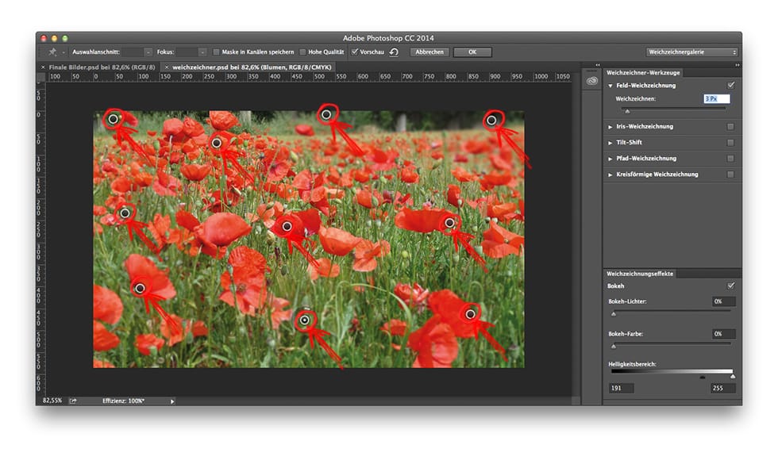Select the Weichzeichner-Werkzeuge panel tab
Image resolution: width=778 pixels, height=464 pixels.
(x=643, y=72)
